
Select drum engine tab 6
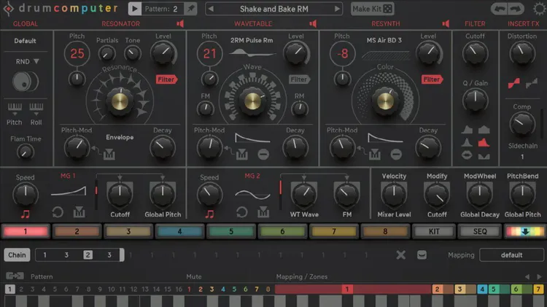click(x=282, y=231)
